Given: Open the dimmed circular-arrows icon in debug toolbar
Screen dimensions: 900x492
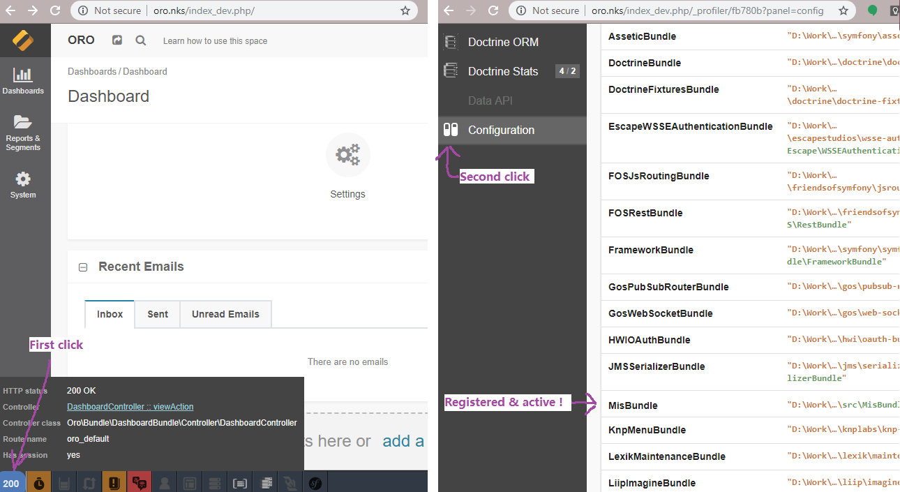Looking at the screenshot, I should [89, 482].
